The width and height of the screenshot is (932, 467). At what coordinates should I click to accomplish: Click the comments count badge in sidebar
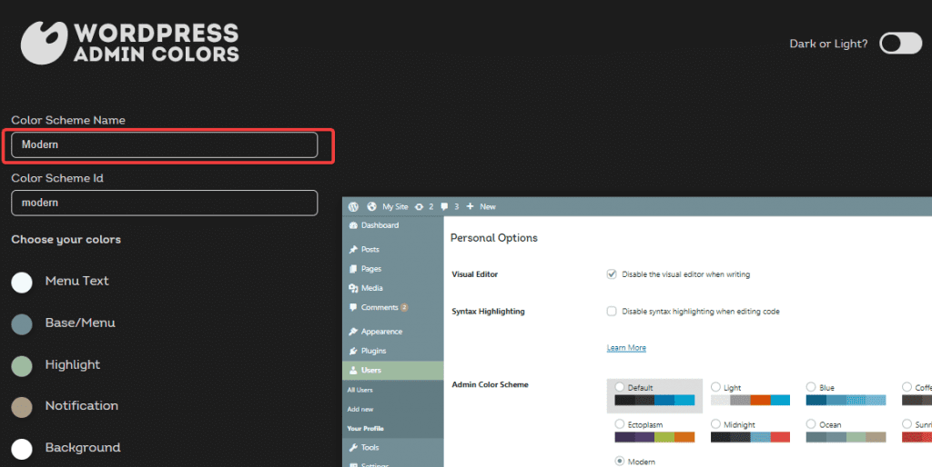tap(404, 307)
